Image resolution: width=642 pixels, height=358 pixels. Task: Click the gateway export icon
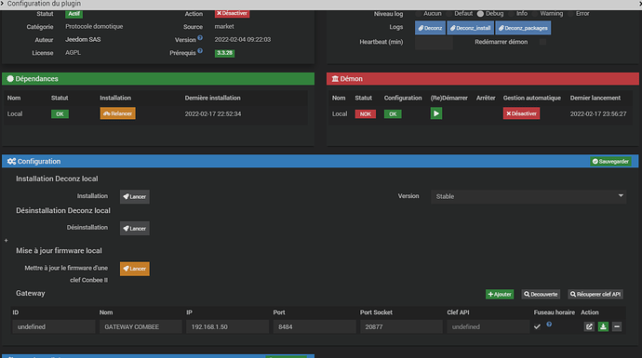(589, 326)
